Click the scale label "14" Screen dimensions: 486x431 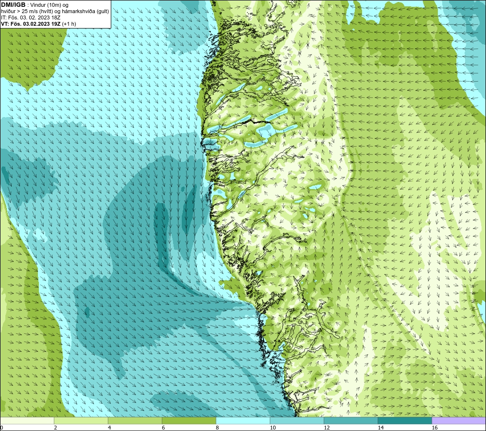coord(381,428)
